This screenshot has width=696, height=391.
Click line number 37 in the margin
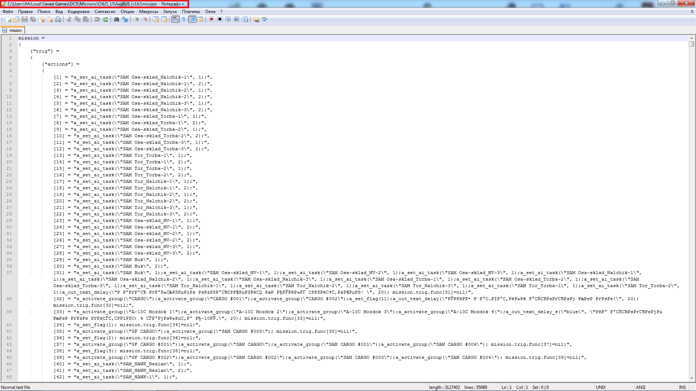(9, 273)
